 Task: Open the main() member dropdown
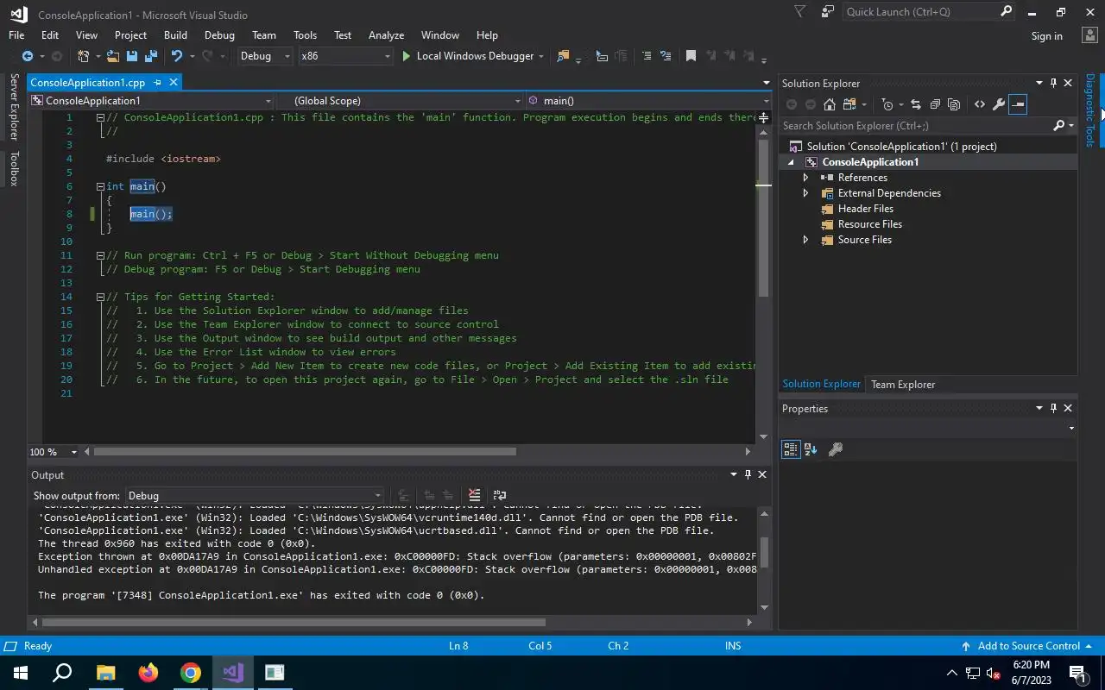coord(647,101)
